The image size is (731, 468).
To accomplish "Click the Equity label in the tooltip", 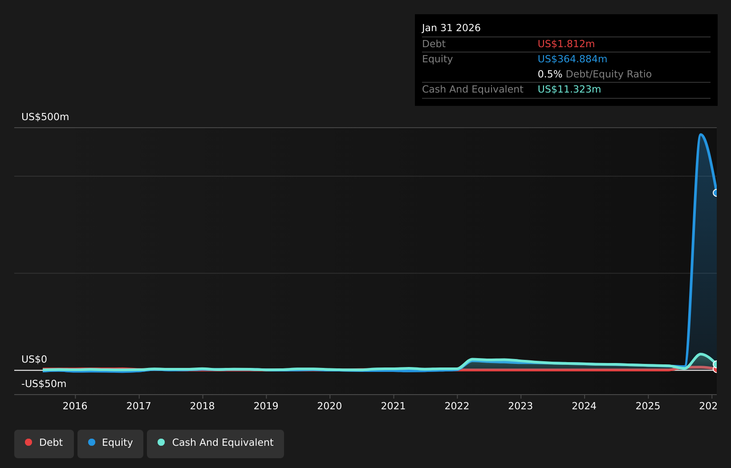I will (x=438, y=59).
